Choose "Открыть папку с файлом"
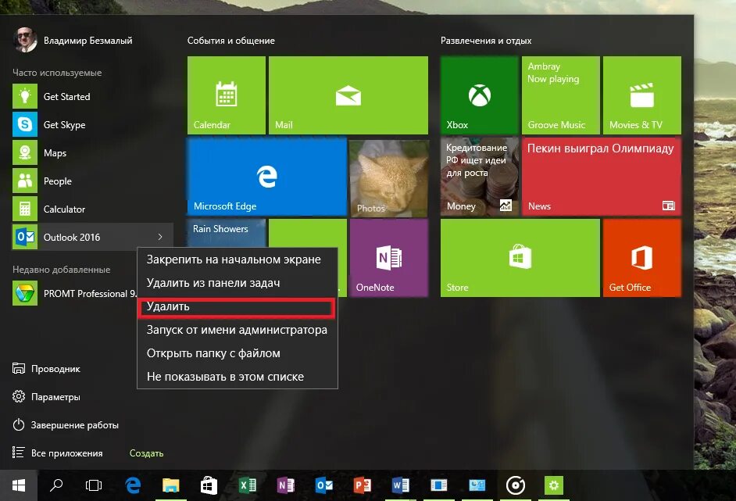 point(237,353)
